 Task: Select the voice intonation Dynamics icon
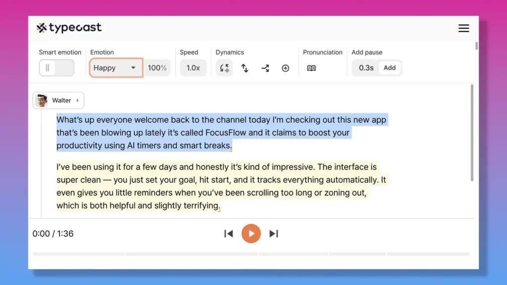click(224, 68)
